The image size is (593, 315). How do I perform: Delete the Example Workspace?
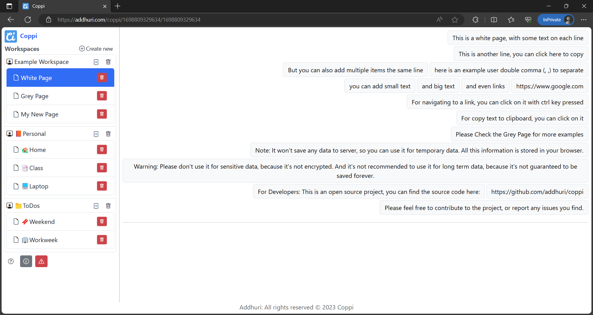click(x=108, y=62)
